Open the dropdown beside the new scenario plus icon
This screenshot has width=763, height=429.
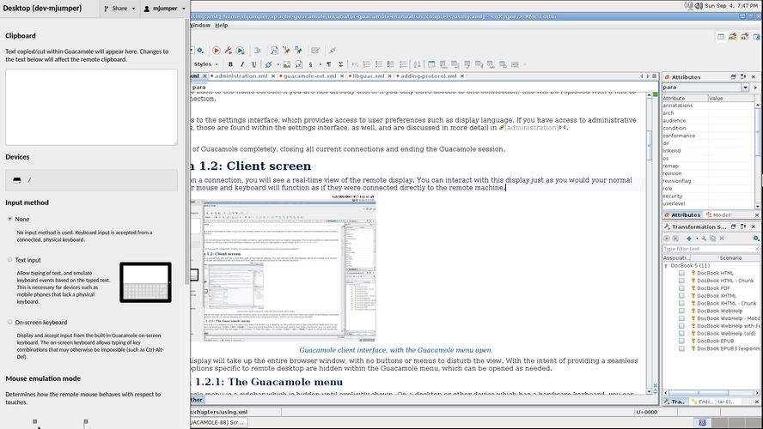tap(697, 239)
